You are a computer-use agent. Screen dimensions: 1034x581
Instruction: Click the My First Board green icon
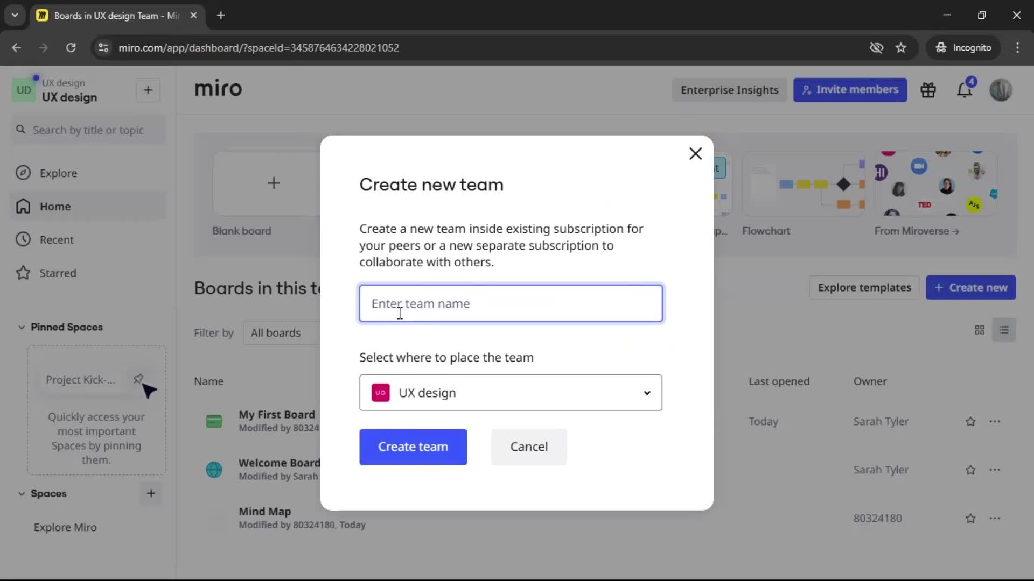point(214,421)
